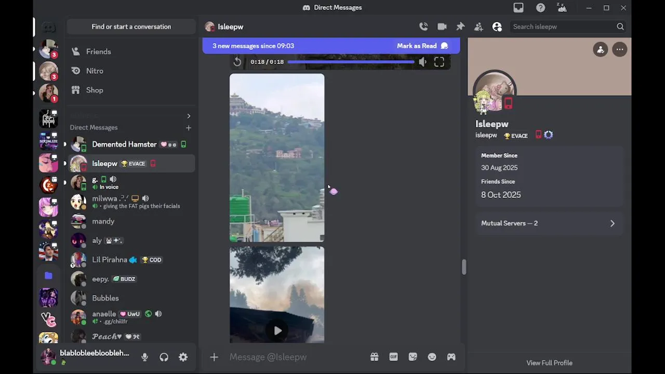Replay the video from start
Viewport: 665px width, 374px height.
[x=237, y=62]
